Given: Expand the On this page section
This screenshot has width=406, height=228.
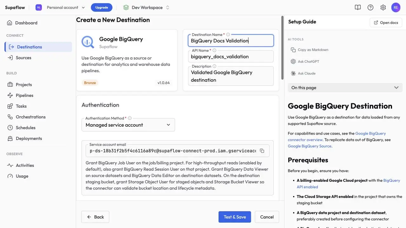Looking at the screenshot, I should coord(345,88).
